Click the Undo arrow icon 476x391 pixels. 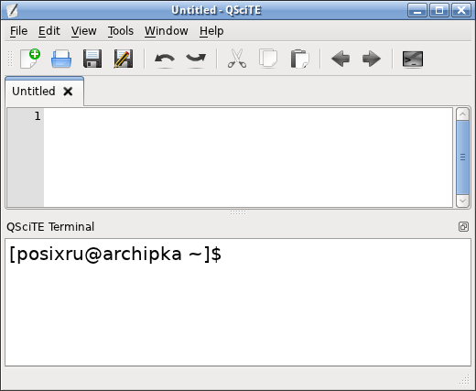point(165,59)
